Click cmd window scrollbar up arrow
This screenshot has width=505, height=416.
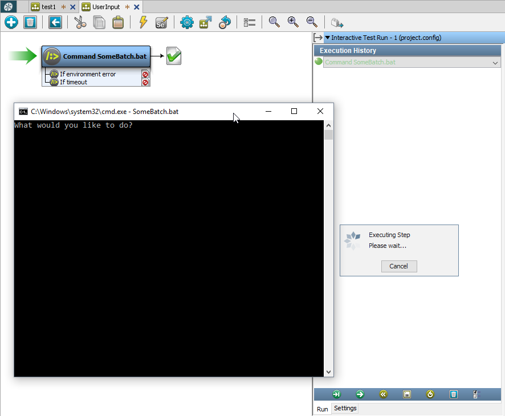[x=328, y=125]
